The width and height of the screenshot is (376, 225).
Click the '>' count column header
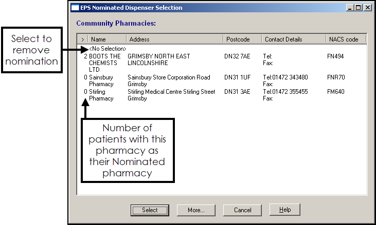[x=83, y=39]
